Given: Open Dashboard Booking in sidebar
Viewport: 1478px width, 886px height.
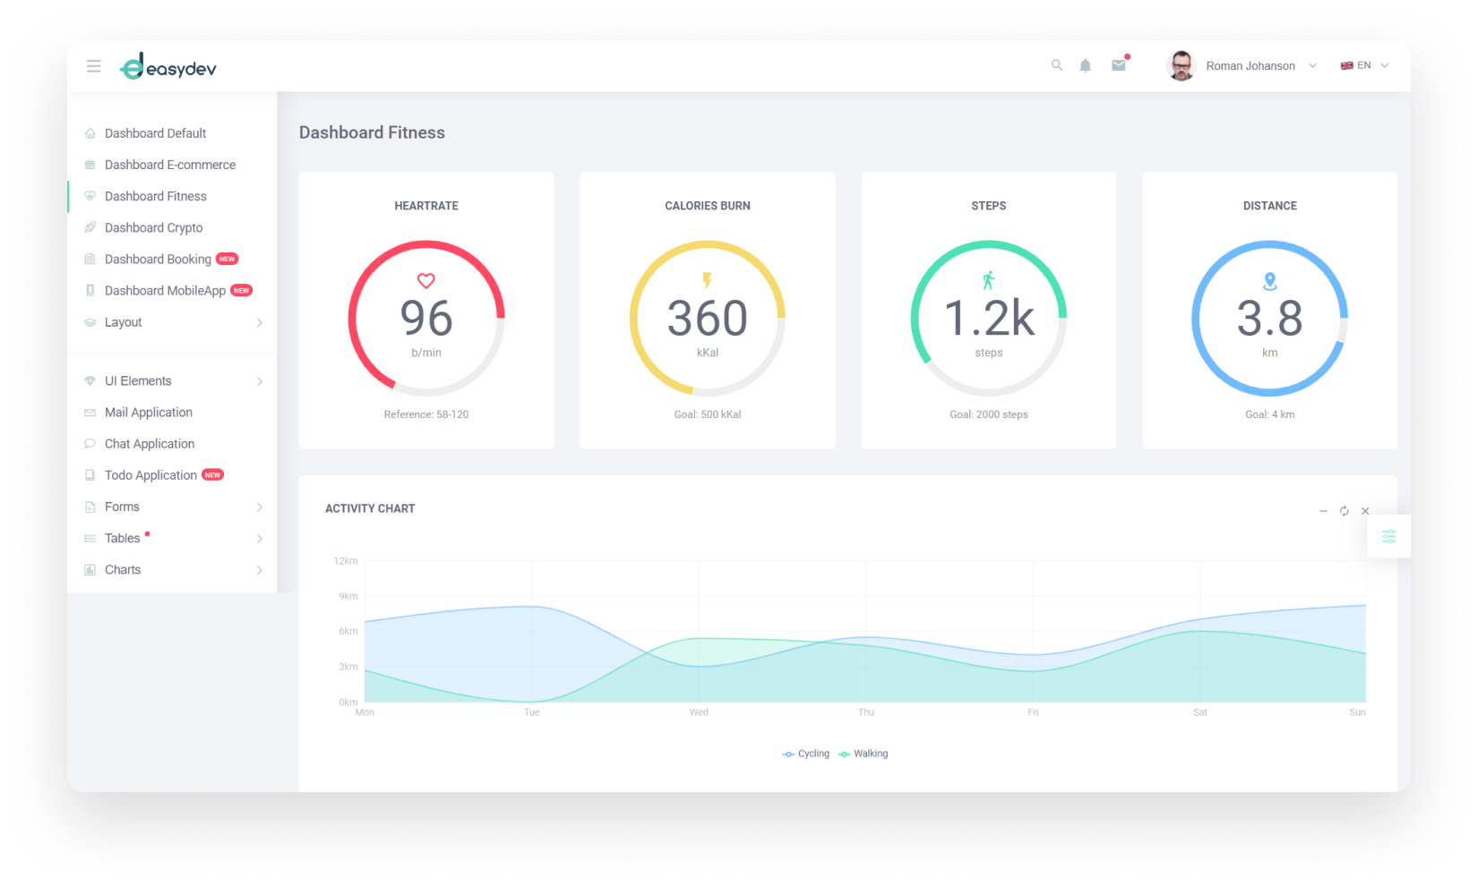Looking at the screenshot, I should 159,259.
